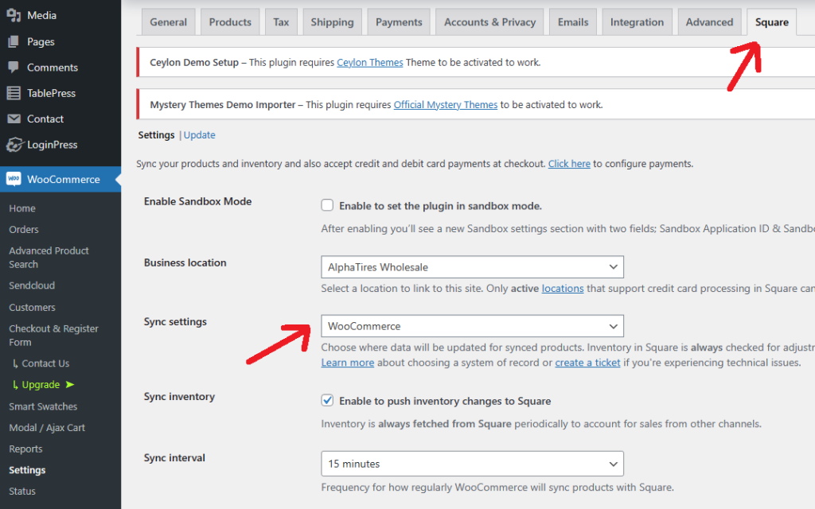815x509 pixels.
Task: Open Status submenu
Action: pyautogui.click(x=21, y=492)
